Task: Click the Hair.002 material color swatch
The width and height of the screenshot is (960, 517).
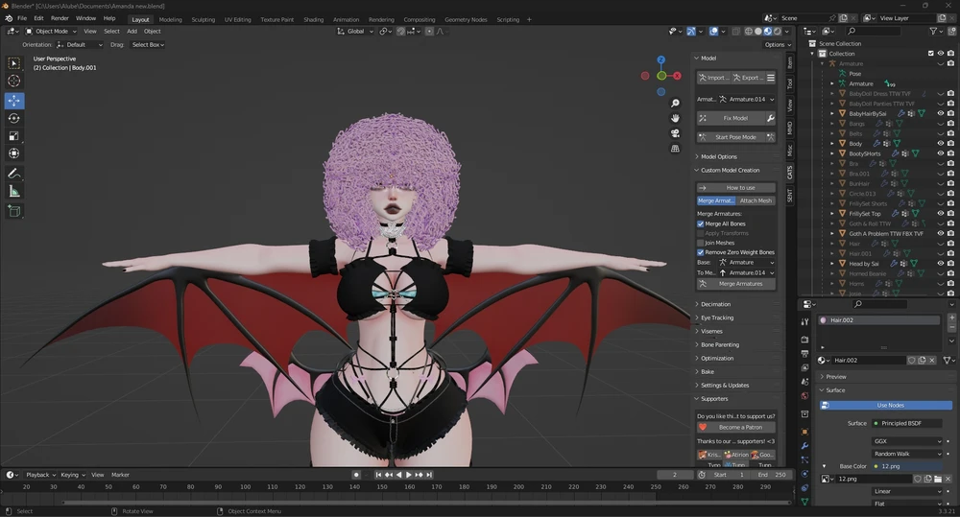Action: (823, 320)
